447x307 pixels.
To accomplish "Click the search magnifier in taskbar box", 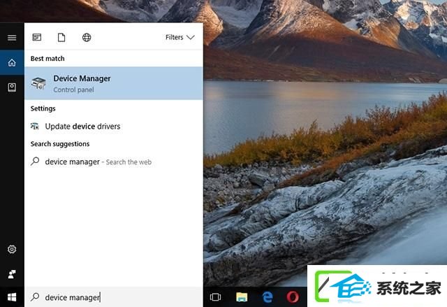I will pyautogui.click(x=35, y=297).
